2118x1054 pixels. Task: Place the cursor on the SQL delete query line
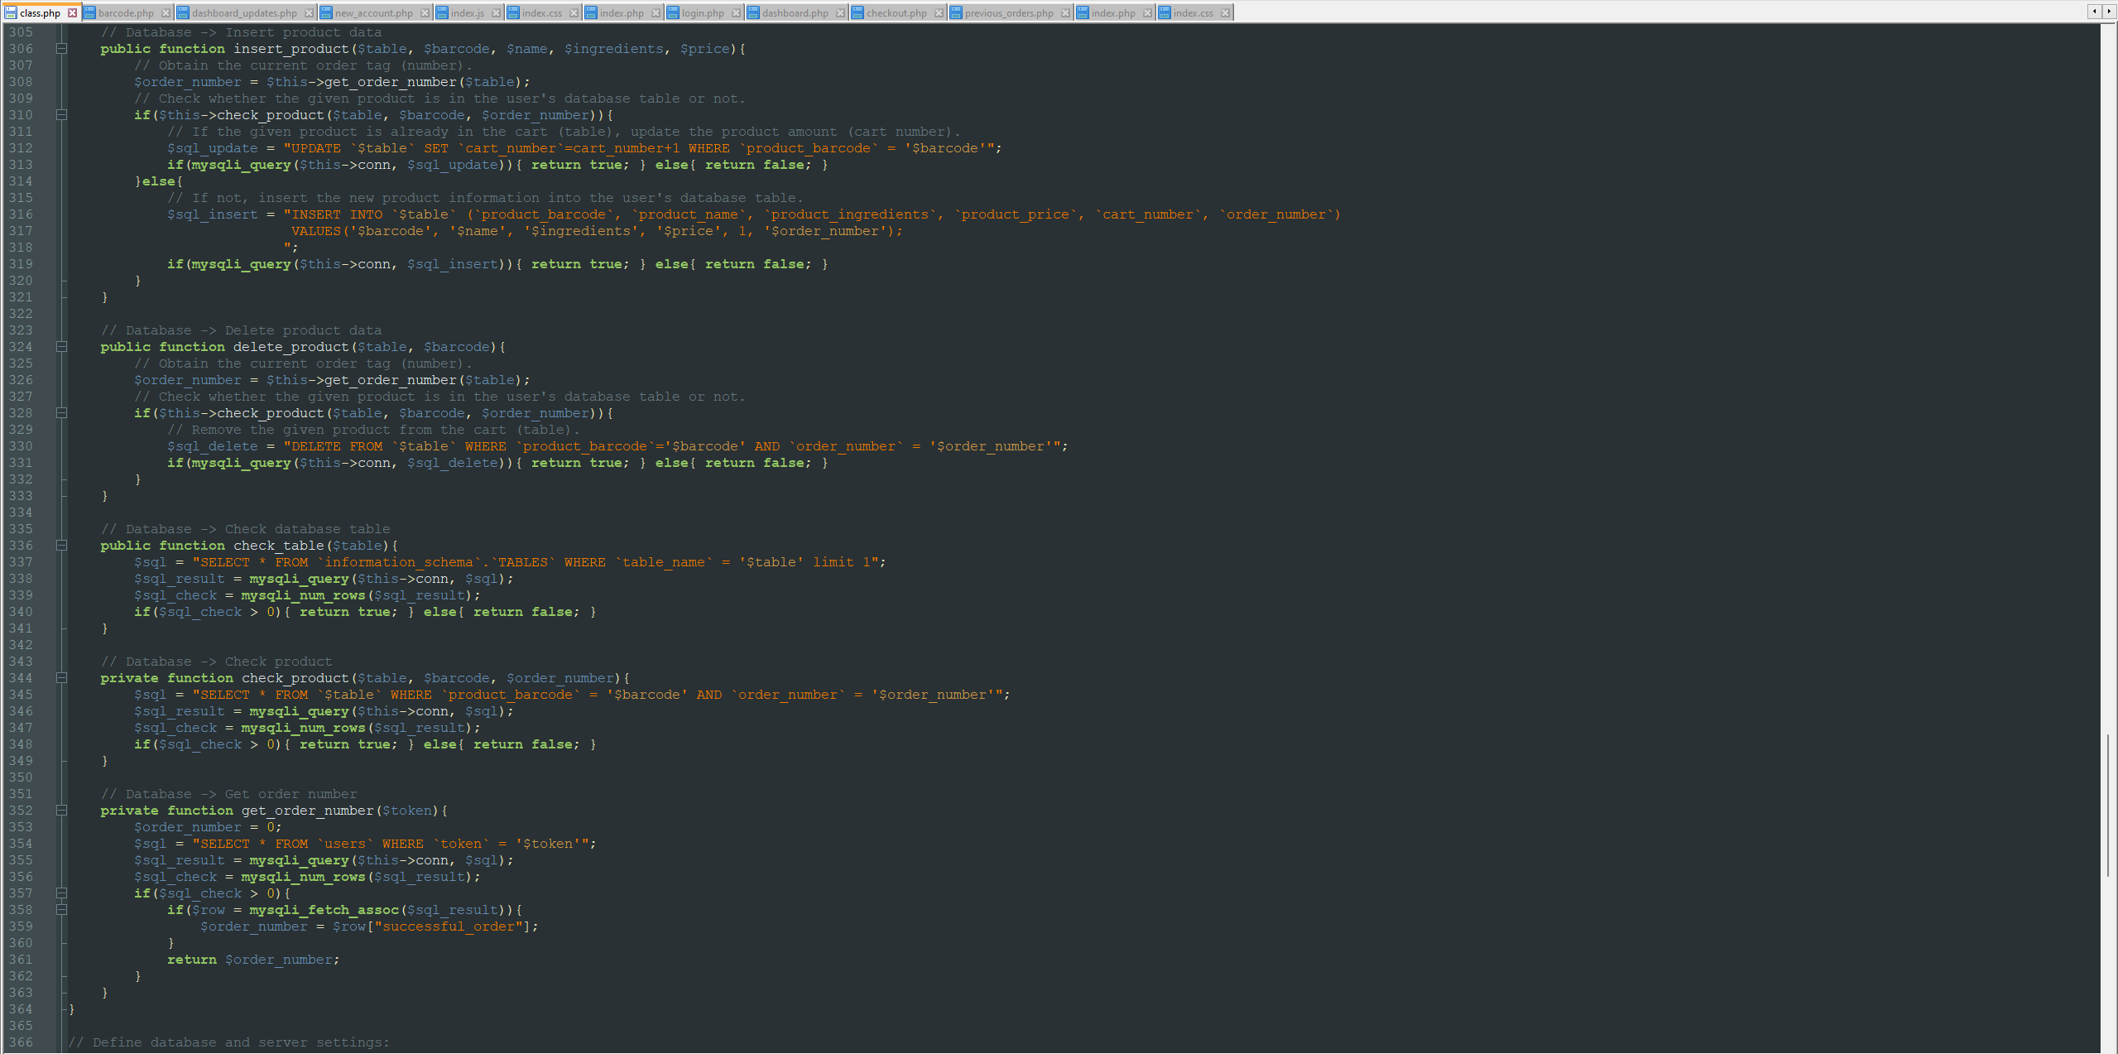tap(579, 446)
